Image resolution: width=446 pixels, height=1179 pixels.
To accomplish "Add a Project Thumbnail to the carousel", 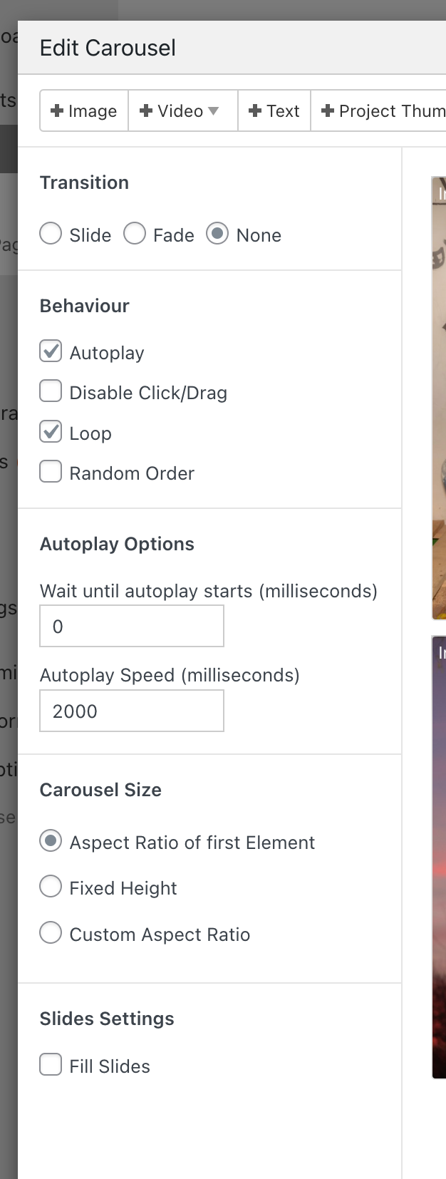I will point(379,110).
